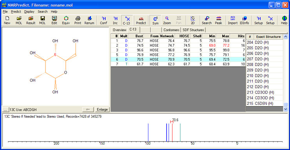The width and height of the screenshot is (290, 150).
Task: Open the 1H Setup toolbar icon
Action: (x=258, y=20)
